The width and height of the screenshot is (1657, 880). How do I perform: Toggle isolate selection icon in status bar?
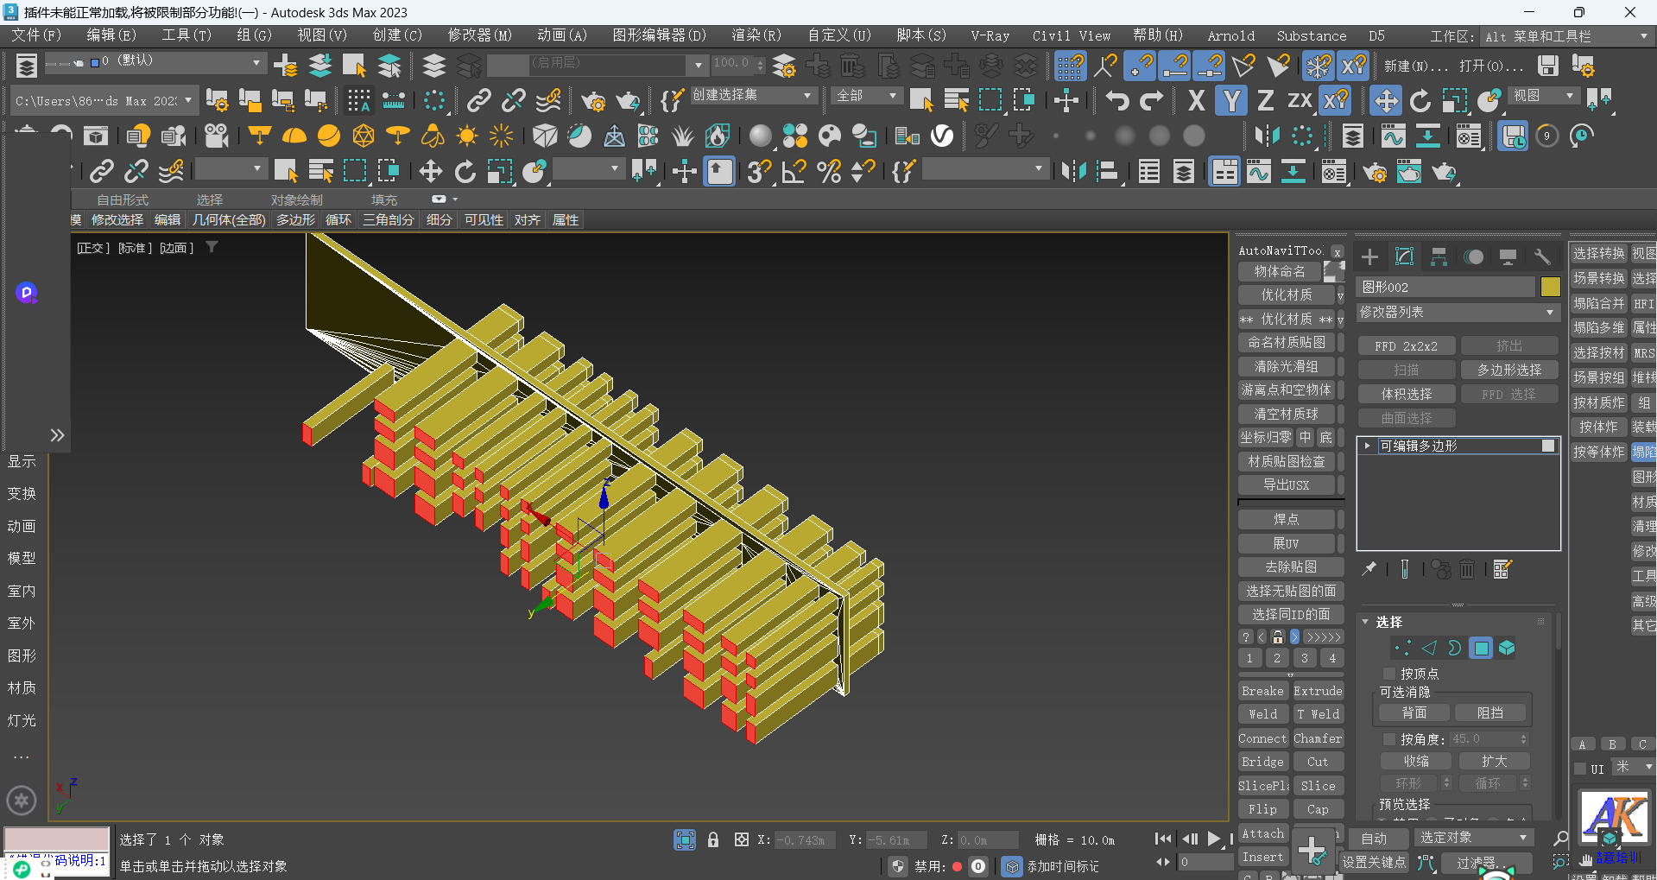(685, 839)
